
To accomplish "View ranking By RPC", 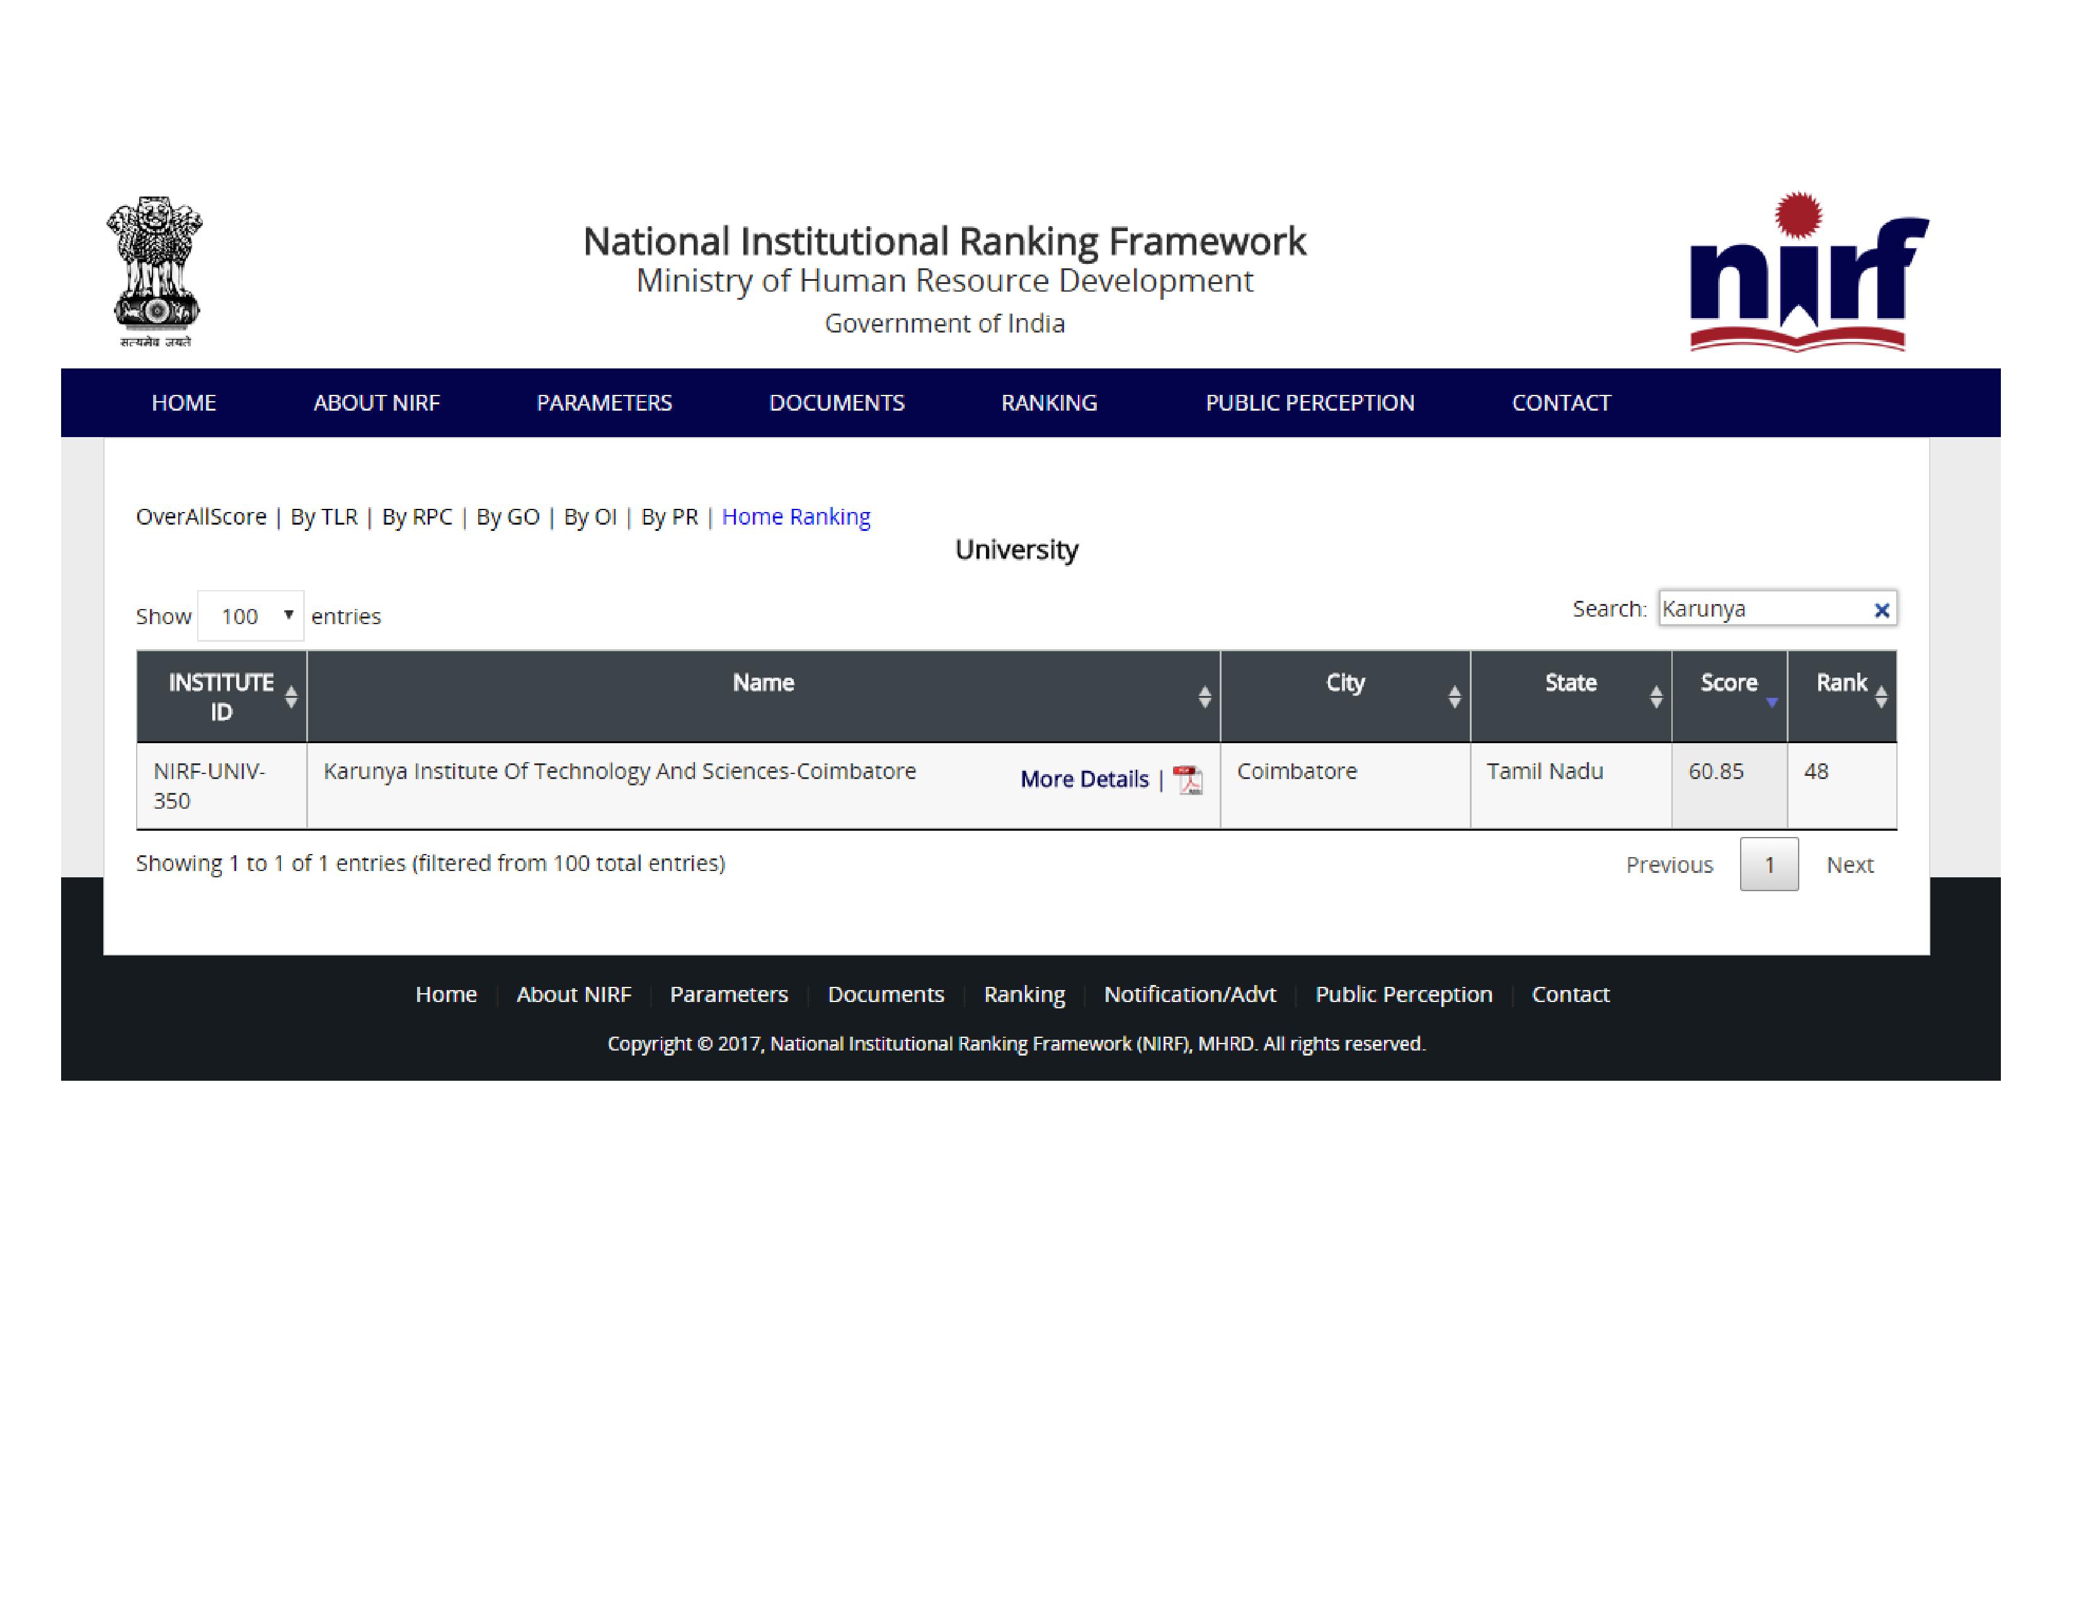I will 417,516.
